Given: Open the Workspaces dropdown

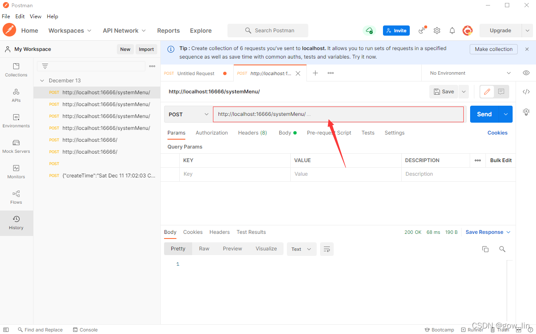Looking at the screenshot, I should [70, 31].
